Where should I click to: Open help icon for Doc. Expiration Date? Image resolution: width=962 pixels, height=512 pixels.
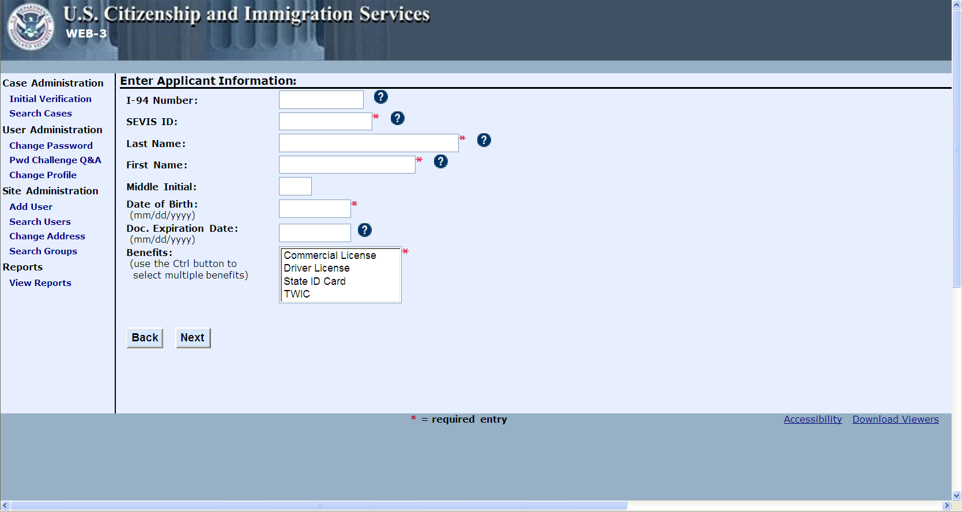point(365,230)
